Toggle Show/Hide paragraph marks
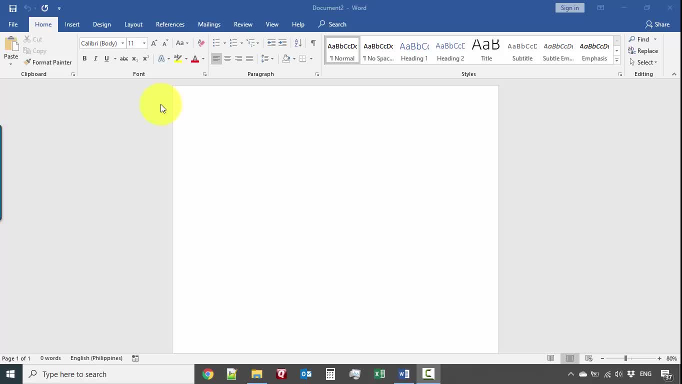Screen dimensions: 682x384 pyautogui.click(x=313, y=43)
